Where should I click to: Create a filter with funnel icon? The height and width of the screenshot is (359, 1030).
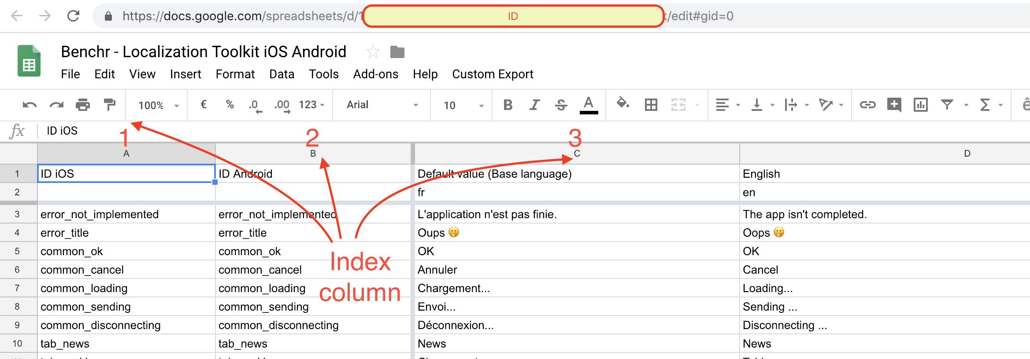click(x=947, y=105)
